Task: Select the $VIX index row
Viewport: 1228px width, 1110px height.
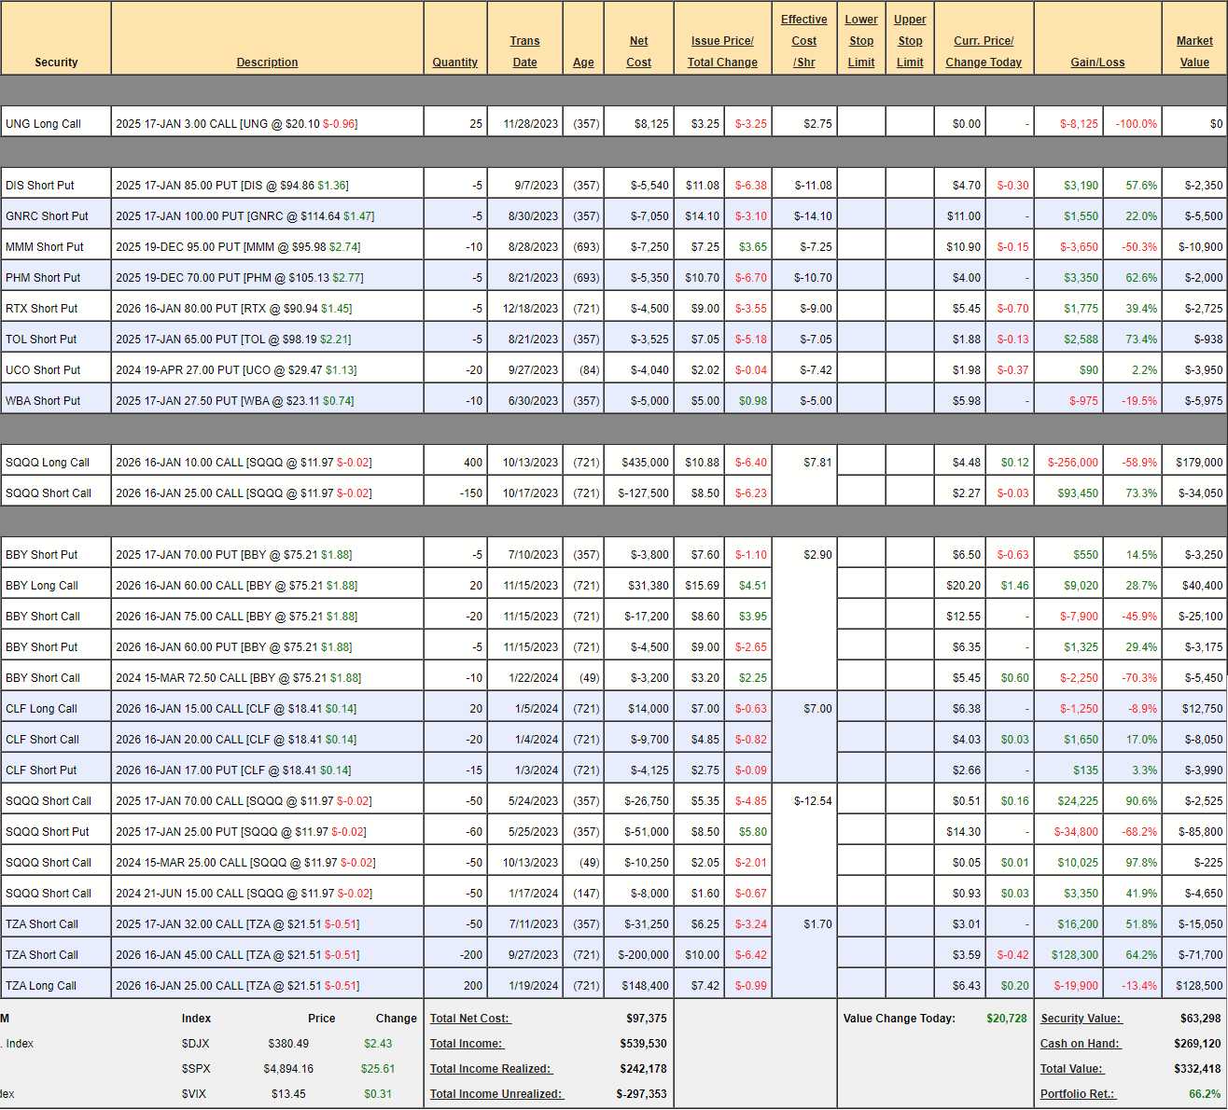Action: 196,1094
